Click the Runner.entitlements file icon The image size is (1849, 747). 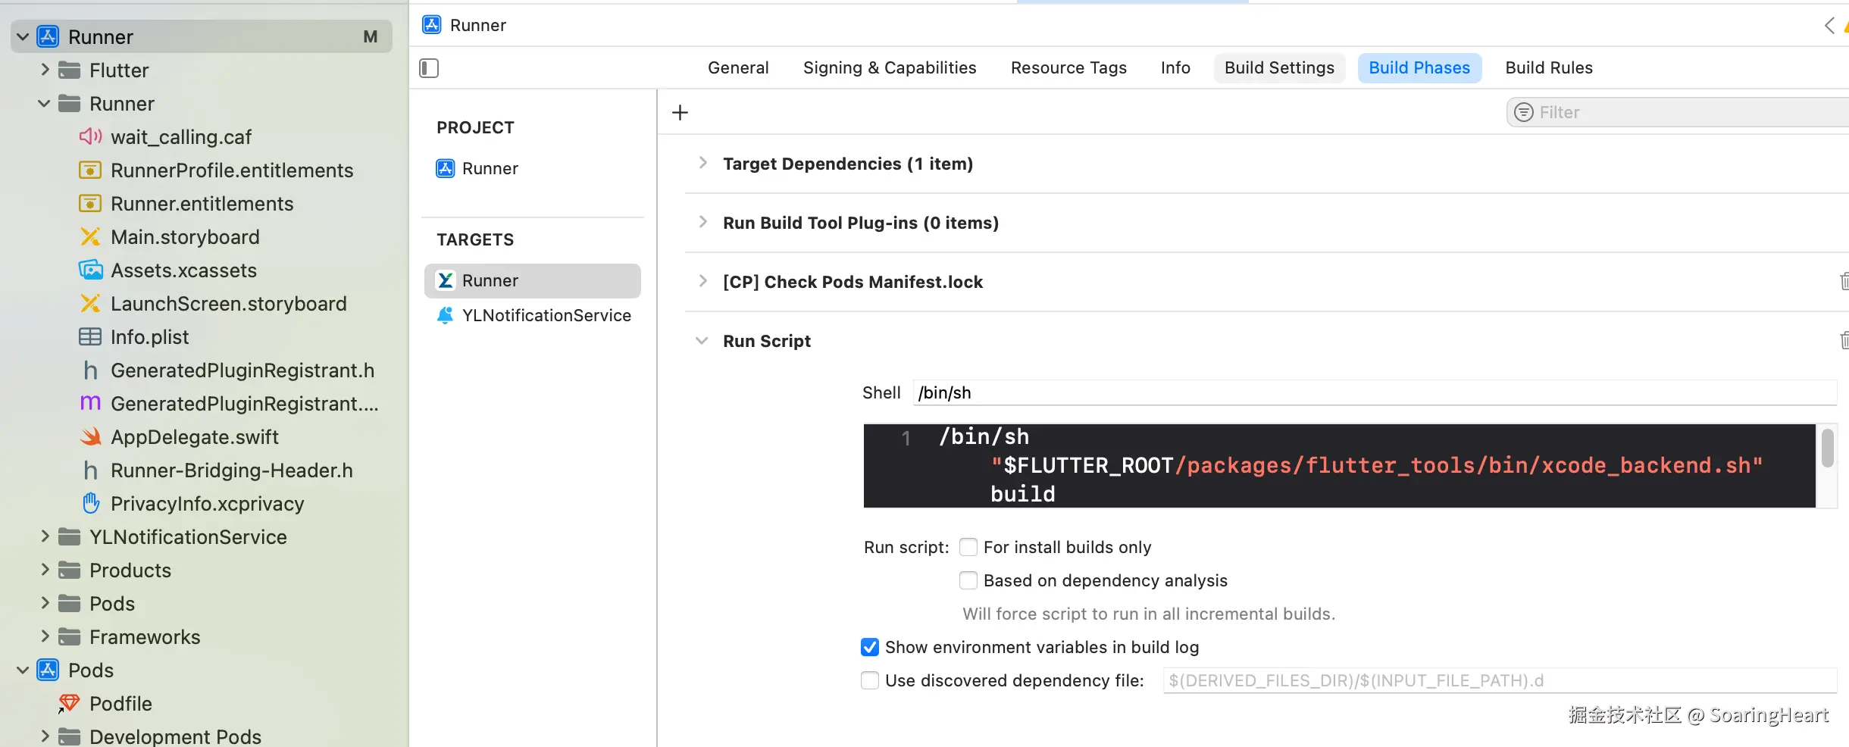click(x=90, y=203)
